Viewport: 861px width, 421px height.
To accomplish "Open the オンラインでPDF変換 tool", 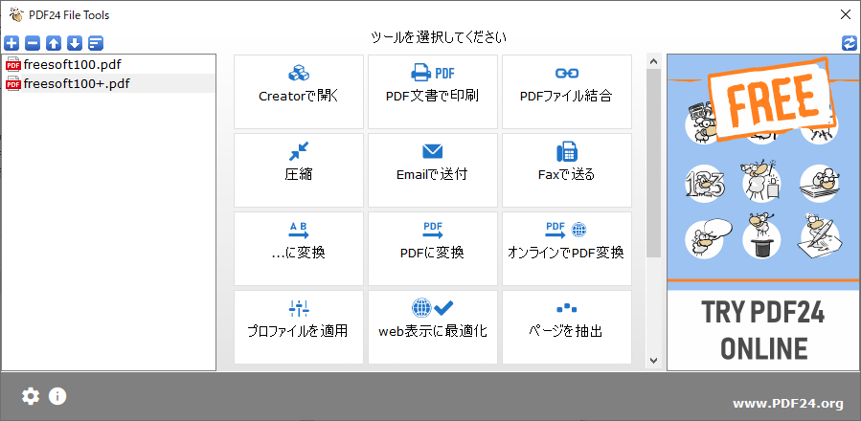I will [567, 249].
